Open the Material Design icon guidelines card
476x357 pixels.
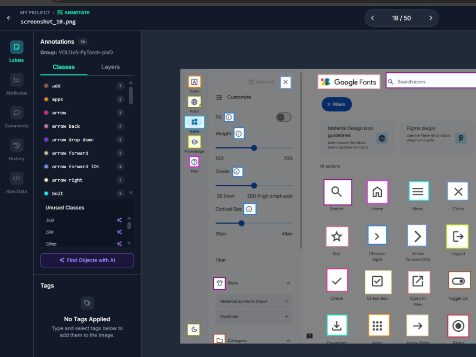click(357, 138)
